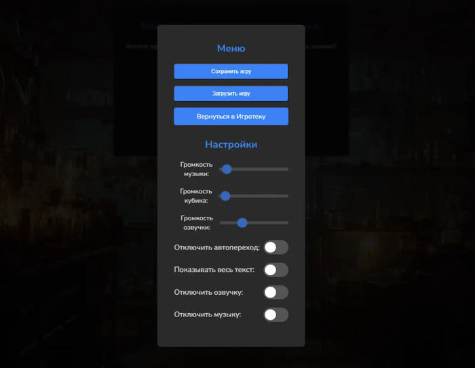Click the 'Отключить автопереход:' label text
The image size is (475, 368).
(x=216, y=247)
